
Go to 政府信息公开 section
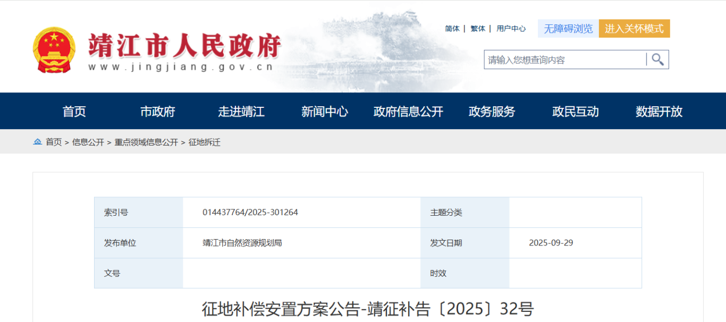(x=408, y=112)
